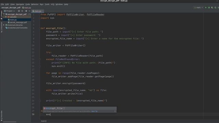The image size is (219, 123).
Task: Click on PdfFileWriter in the import line
Action: [75, 14]
